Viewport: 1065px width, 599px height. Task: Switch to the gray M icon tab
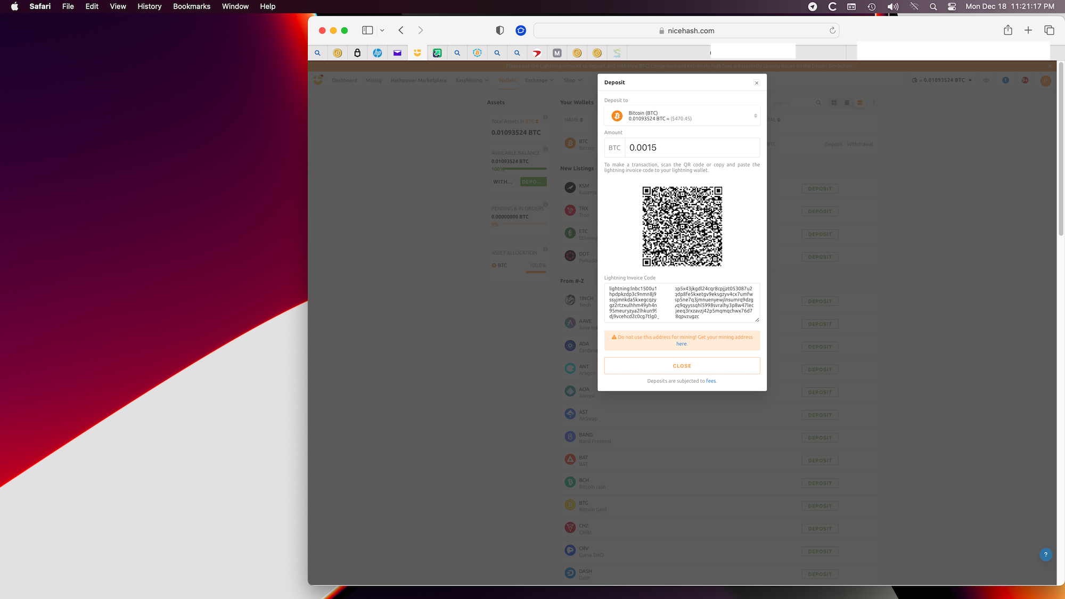(x=557, y=53)
